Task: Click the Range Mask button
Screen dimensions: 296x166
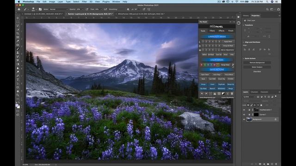Action: click(x=225, y=65)
